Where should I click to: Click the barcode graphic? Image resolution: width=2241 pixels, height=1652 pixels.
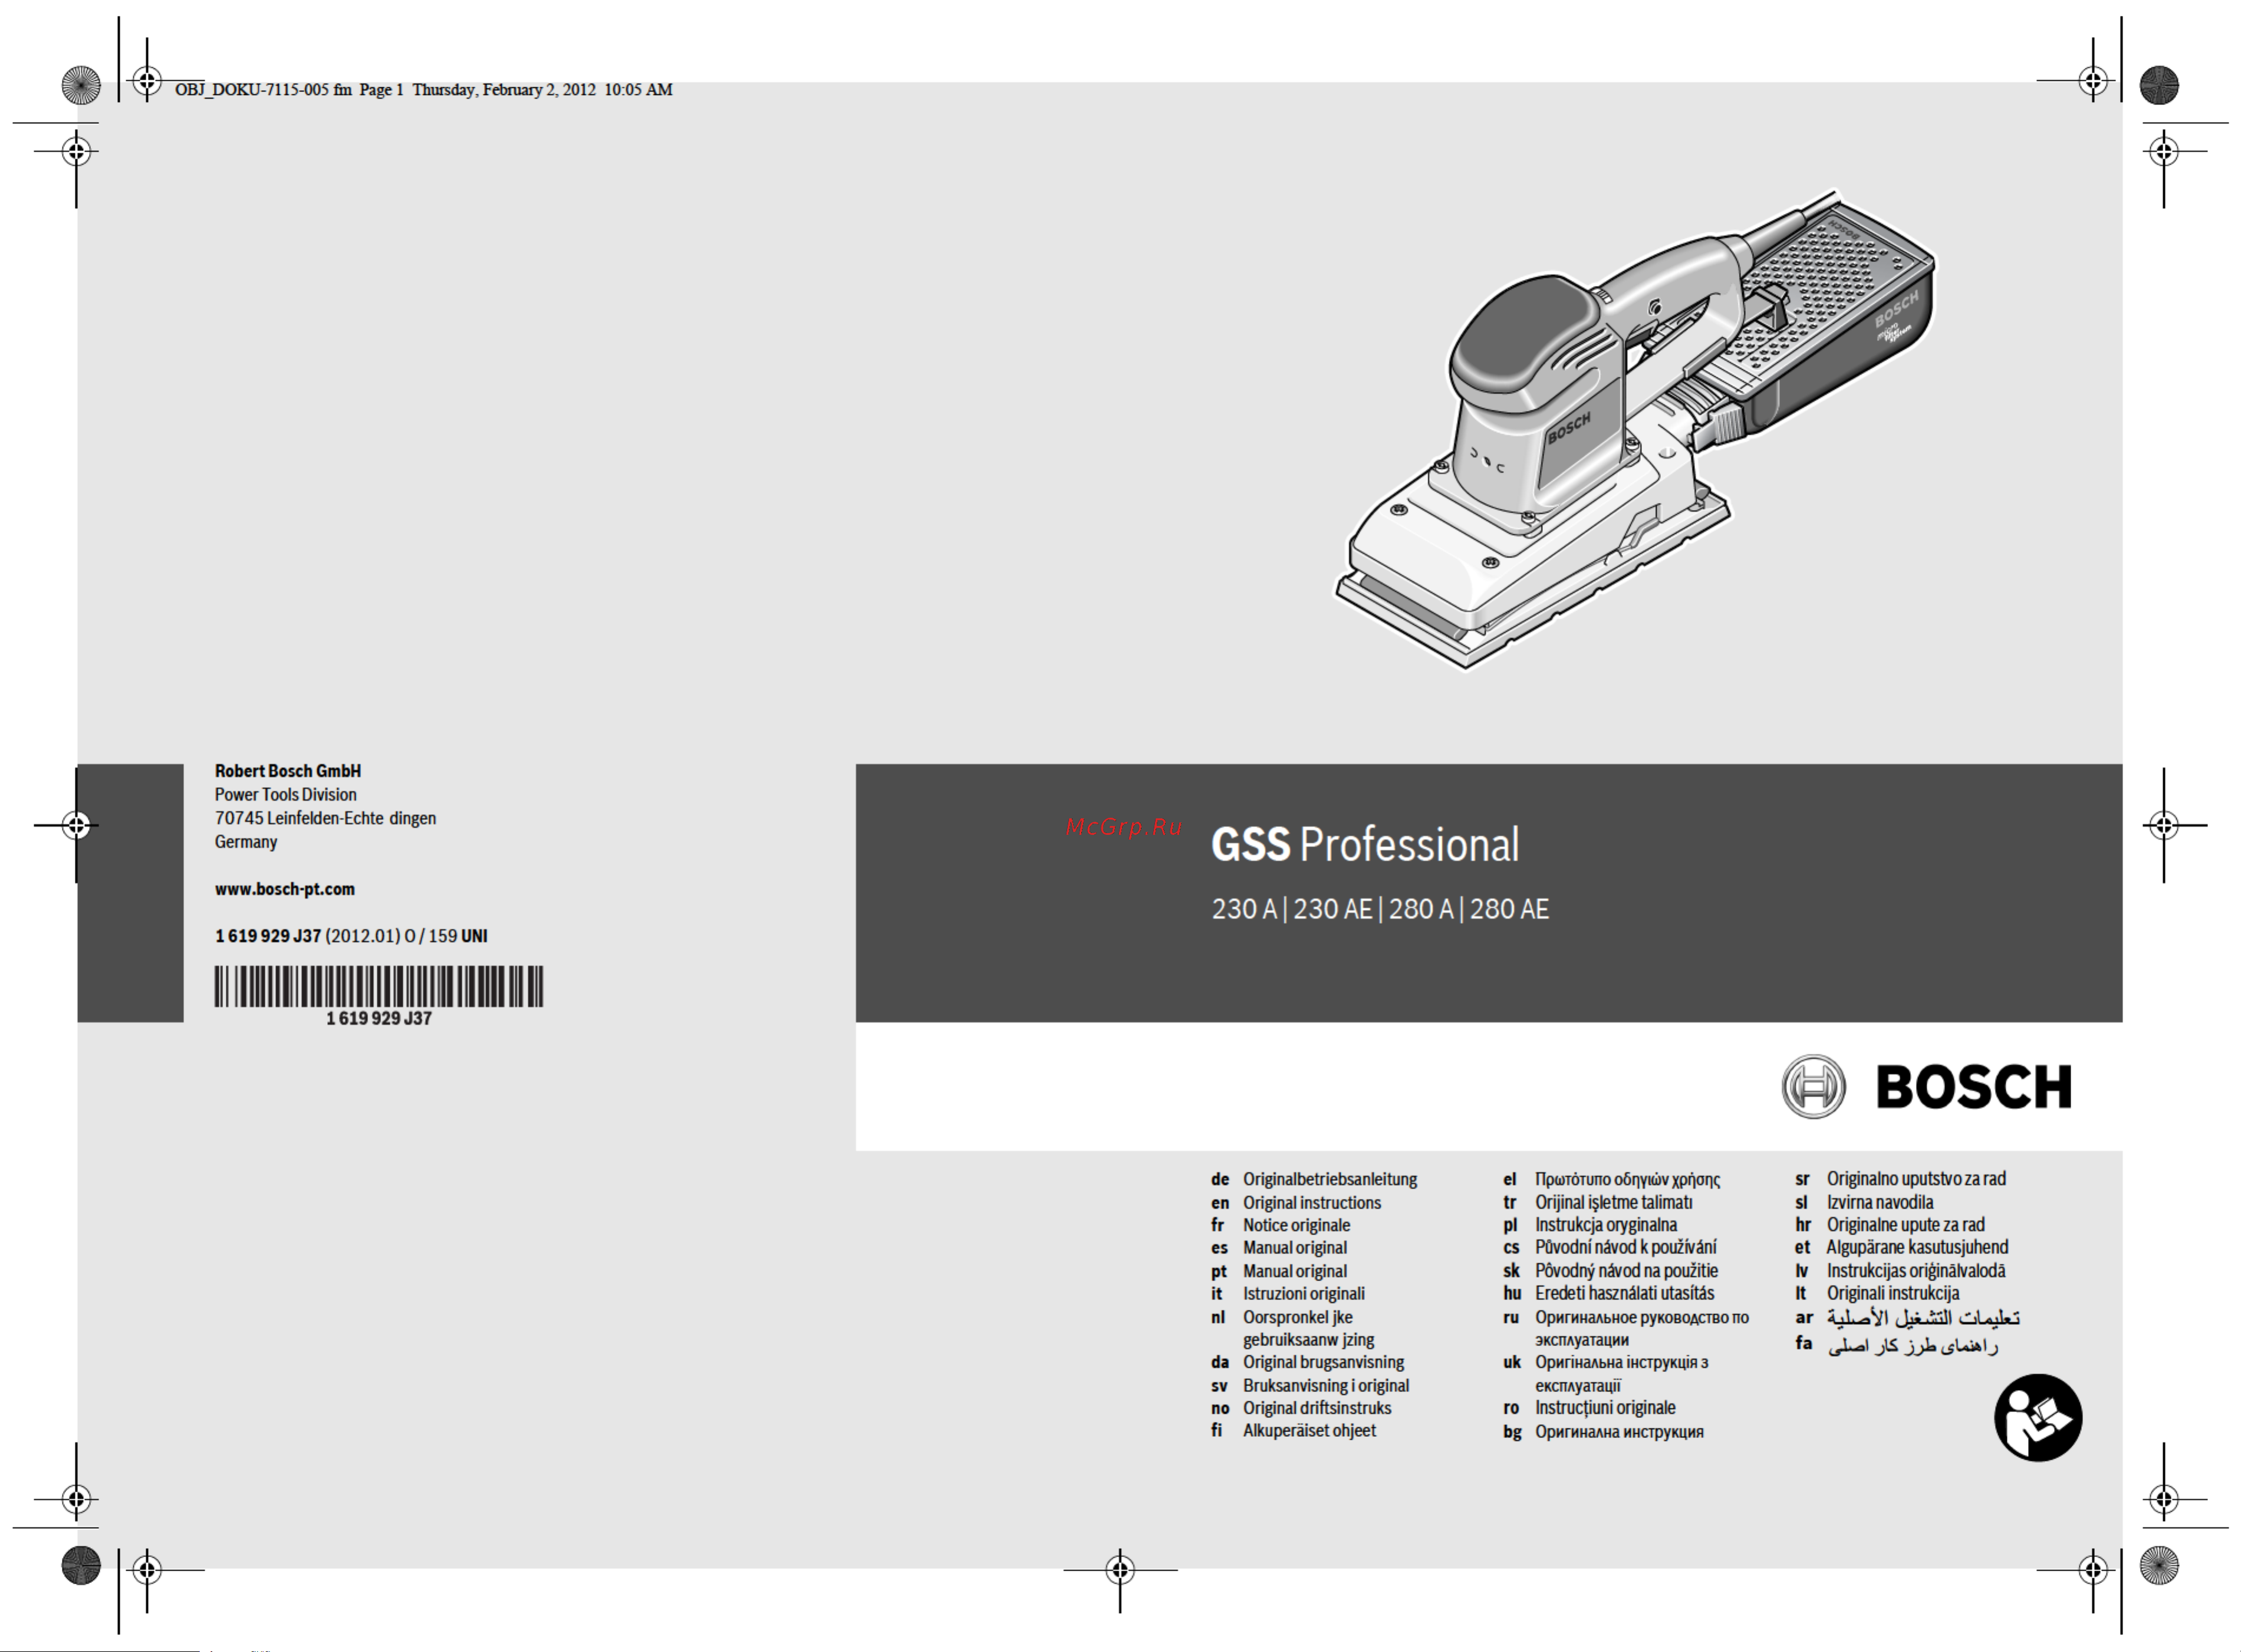coord(378,986)
